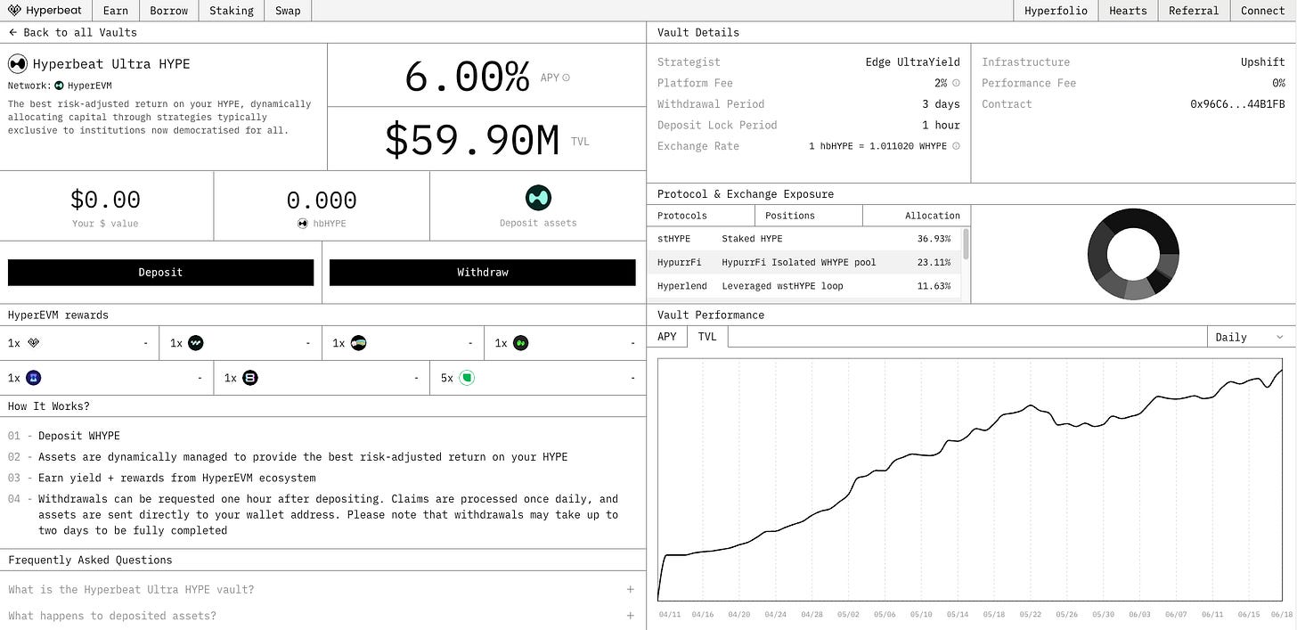Open Hyperfolio from the top bar

point(1056,11)
